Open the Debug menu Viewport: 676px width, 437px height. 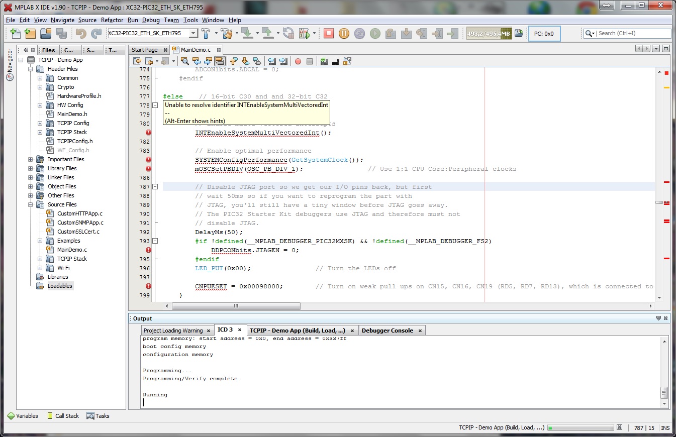(151, 20)
